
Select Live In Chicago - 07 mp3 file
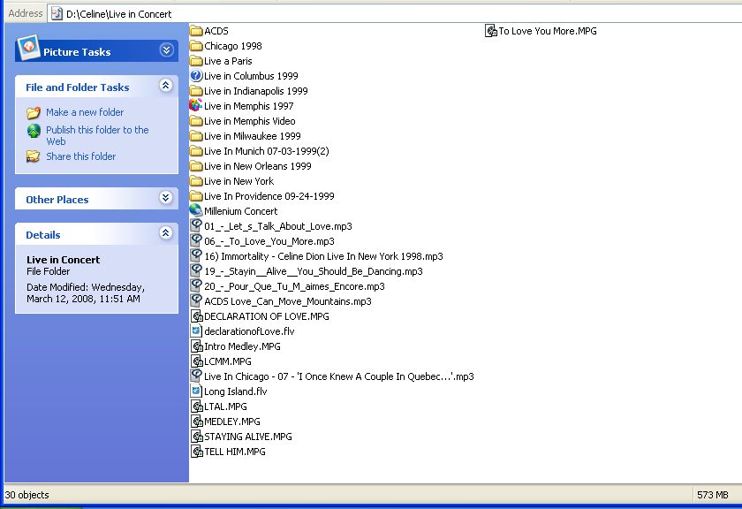(x=339, y=377)
